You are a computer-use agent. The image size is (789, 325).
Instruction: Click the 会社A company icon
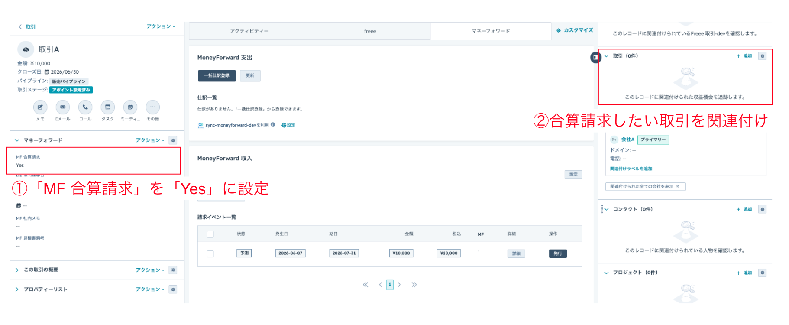tap(614, 140)
